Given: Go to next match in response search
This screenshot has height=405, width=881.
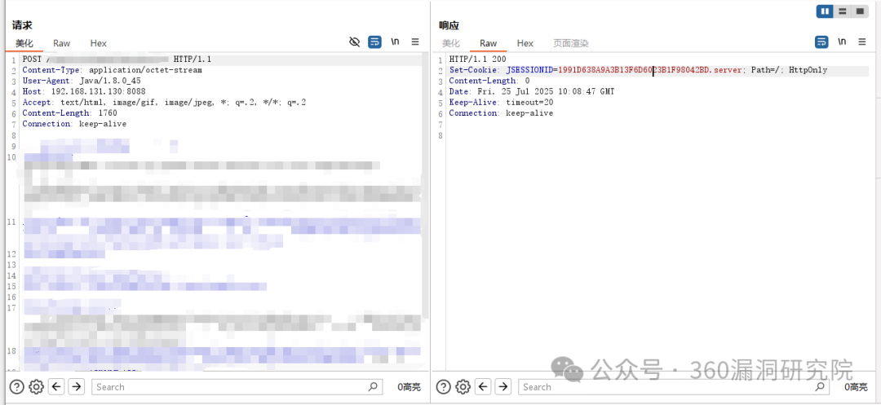Looking at the screenshot, I should [504, 387].
